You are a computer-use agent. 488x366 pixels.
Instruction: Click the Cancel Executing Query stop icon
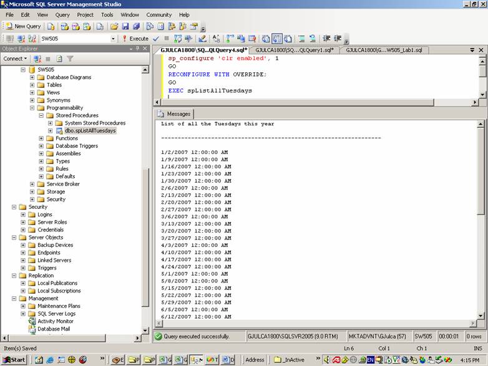(x=166, y=39)
